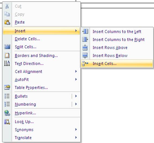Image resolution: width=154 pixels, height=143 pixels.
Task: Expand the Cell Alignment submenu arrow
Action: [x=76, y=71]
